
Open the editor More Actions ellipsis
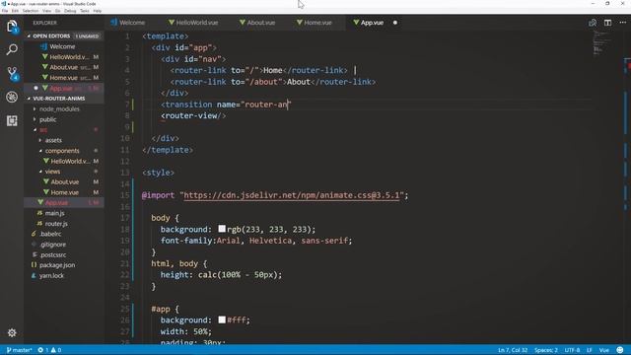(x=622, y=23)
